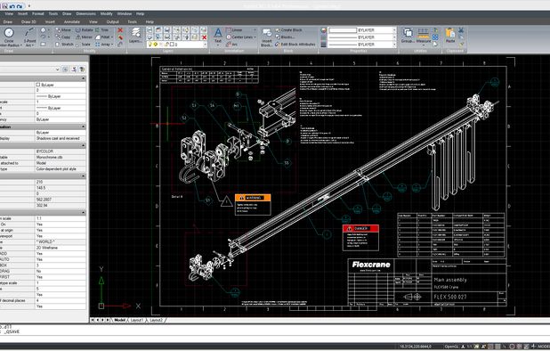Select the 3-Point Arc tool
Image resolution: width=550 pixels, height=351 pixels.
point(29,37)
